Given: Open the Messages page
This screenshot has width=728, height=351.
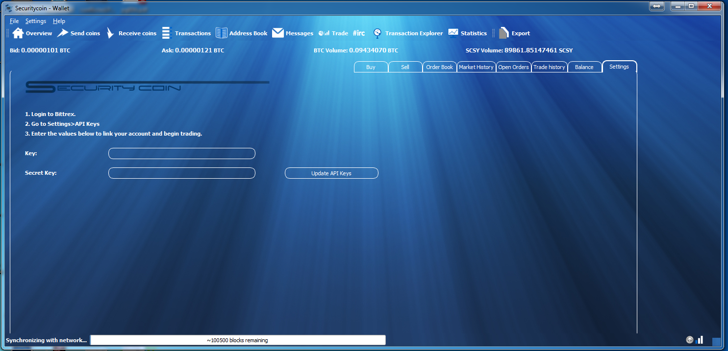Looking at the screenshot, I should (293, 33).
